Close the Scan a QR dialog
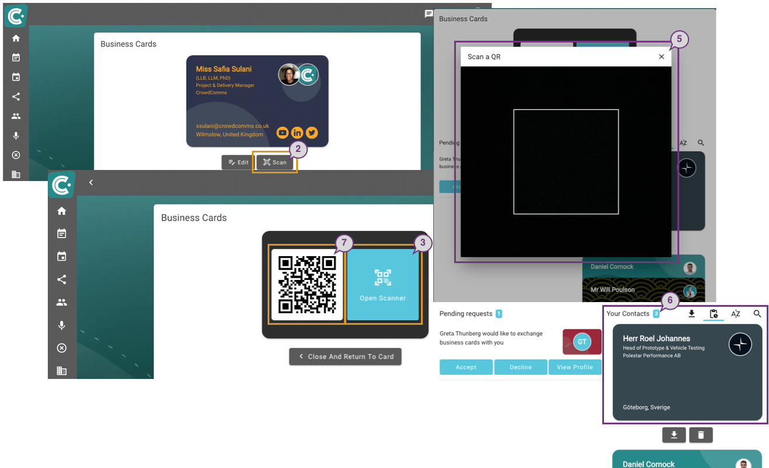The width and height of the screenshot is (769, 468). click(x=661, y=56)
